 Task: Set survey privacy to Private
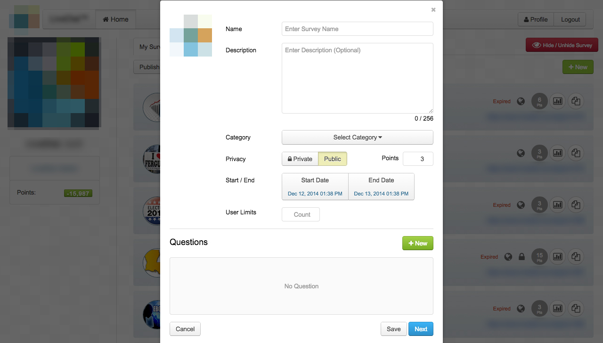[x=300, y=159]
